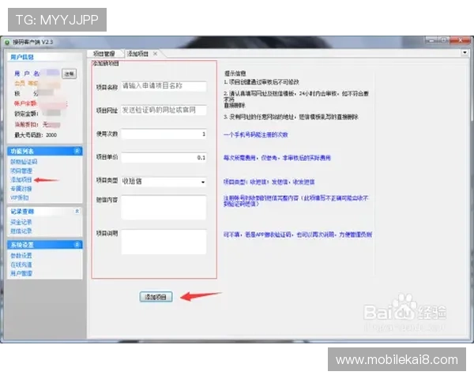Viewport: 474px width, 379px height.
Task: Open the 在线沟通 sidebar link
Action: tap(21, 265)
